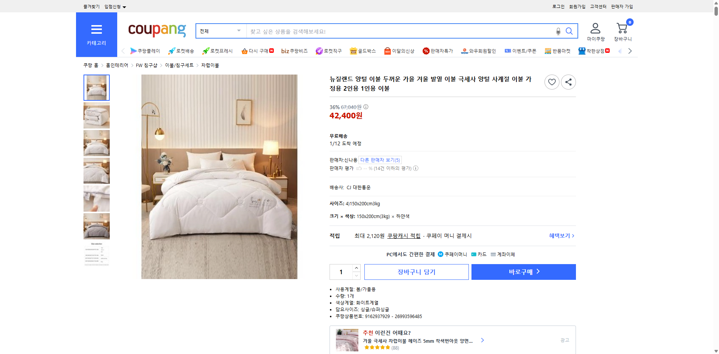The height and width of the screenshot is (354, 719).
Task: Click the product share icon
Action: pyautogui.click(x=568, y=82)
